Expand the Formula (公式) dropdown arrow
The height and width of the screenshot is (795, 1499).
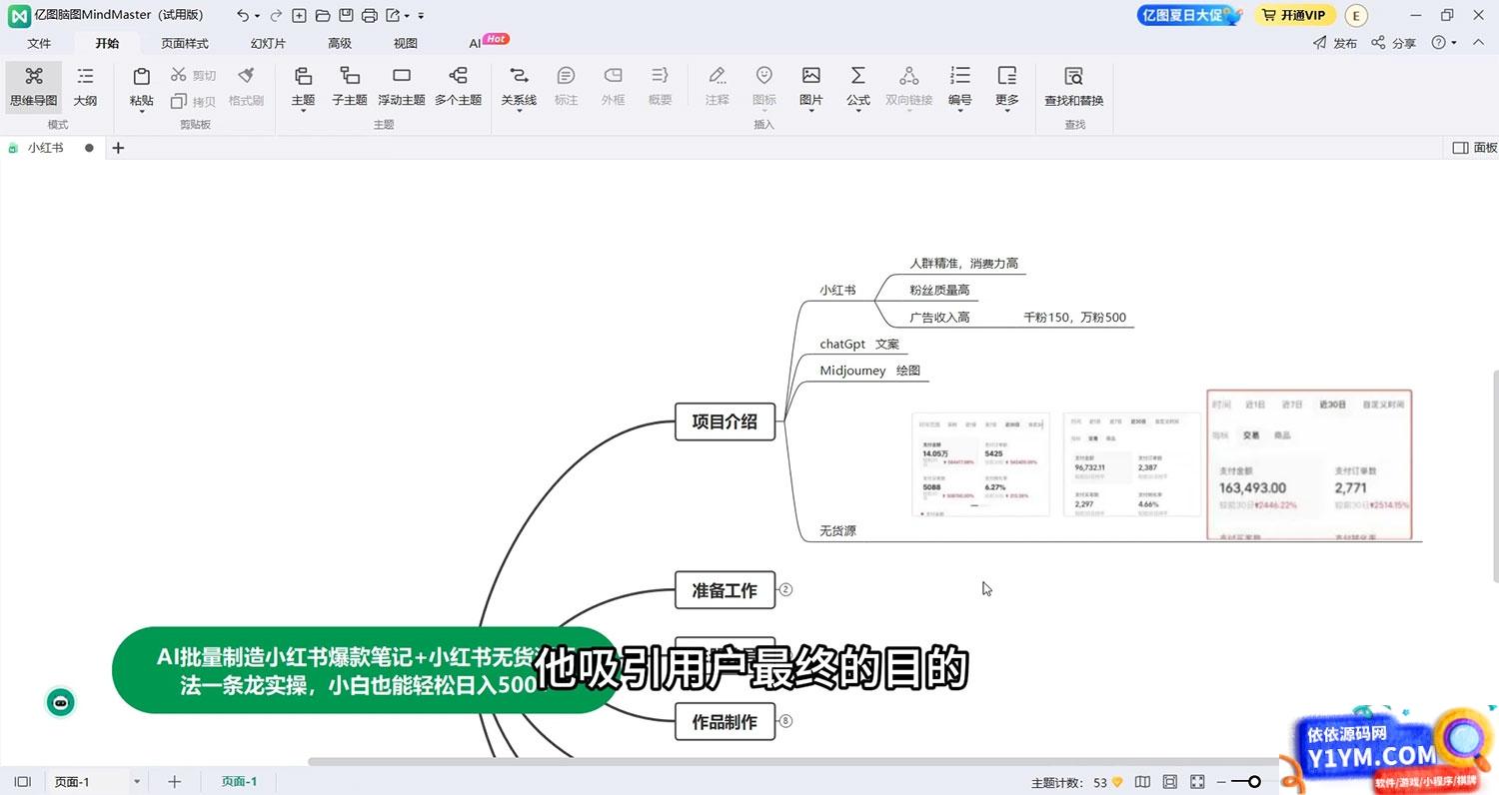[x=858, y=112]
